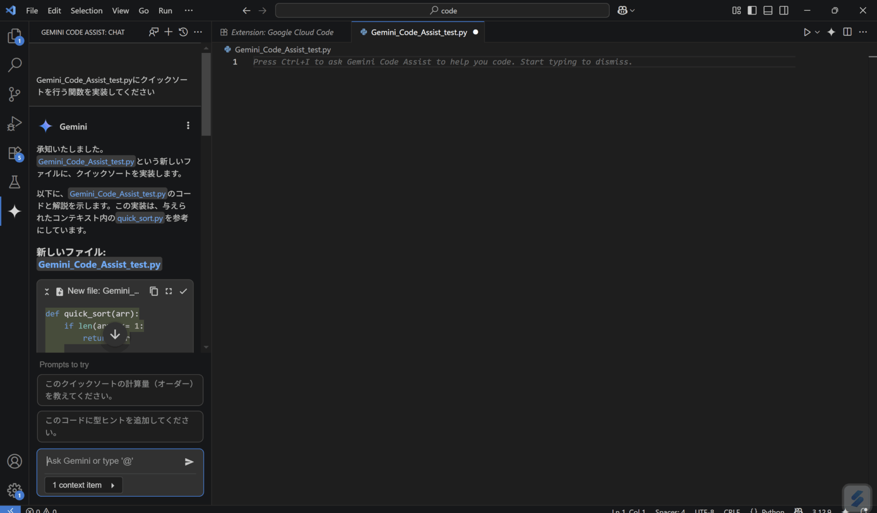Start a new Gemini chat with plus icon

(168, 32)
